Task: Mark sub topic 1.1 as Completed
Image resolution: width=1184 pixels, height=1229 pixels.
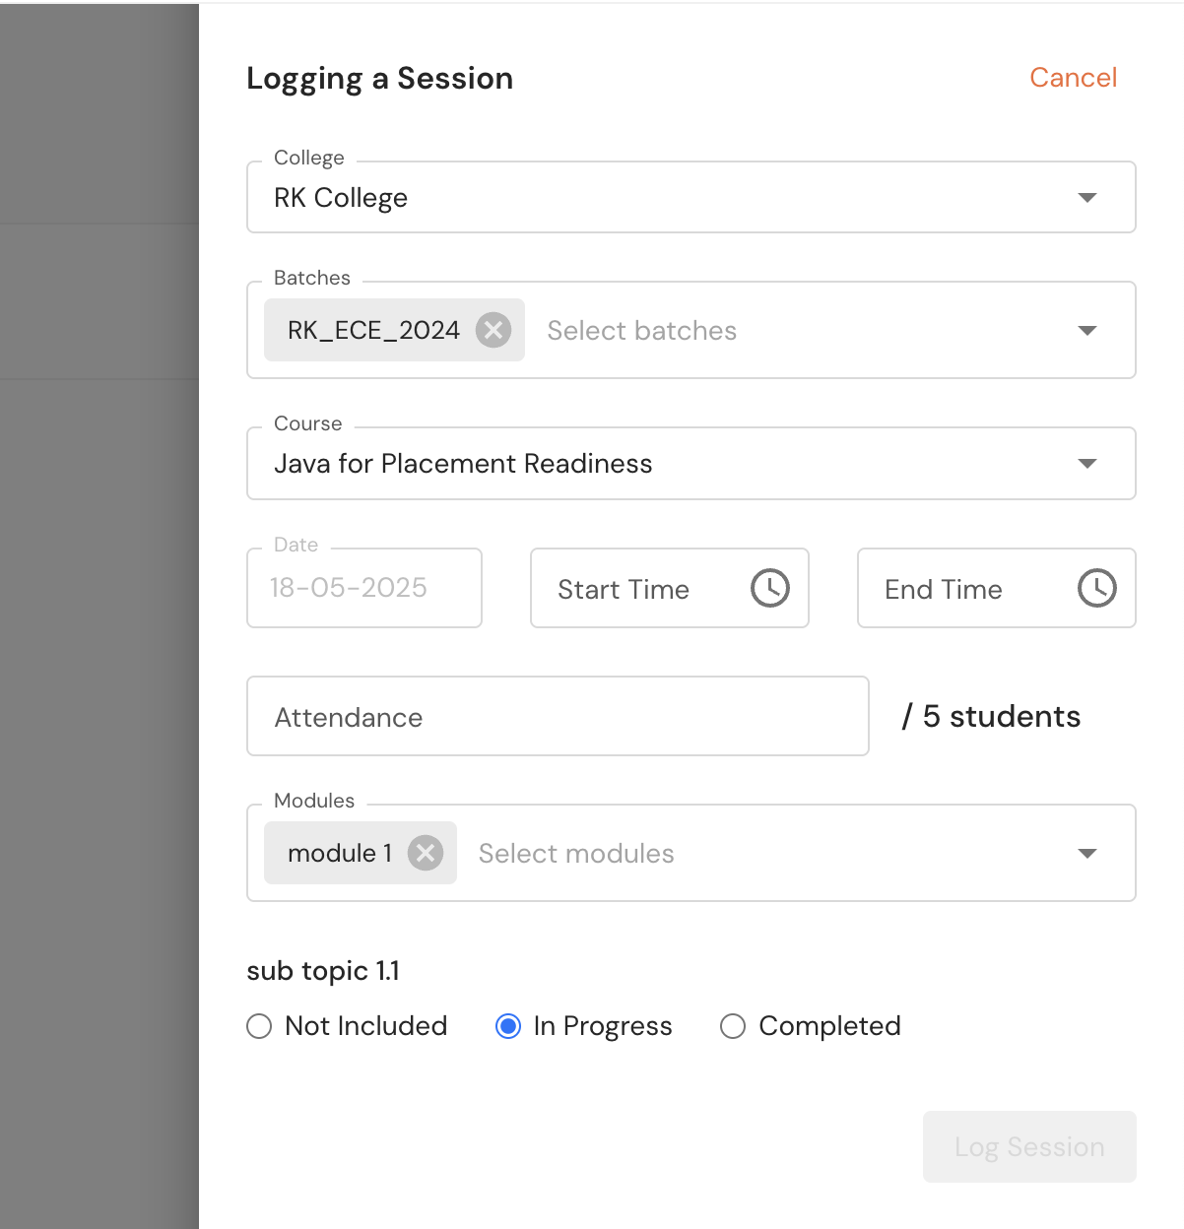Action: tap(733, 1026)
